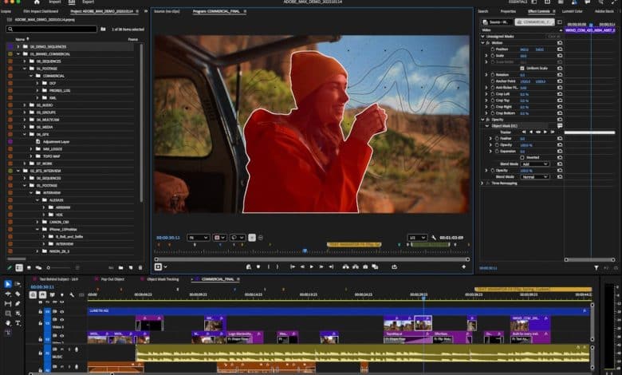Enable the Inverted mask checkbox

pyautogui.click(x=522, y=156)
